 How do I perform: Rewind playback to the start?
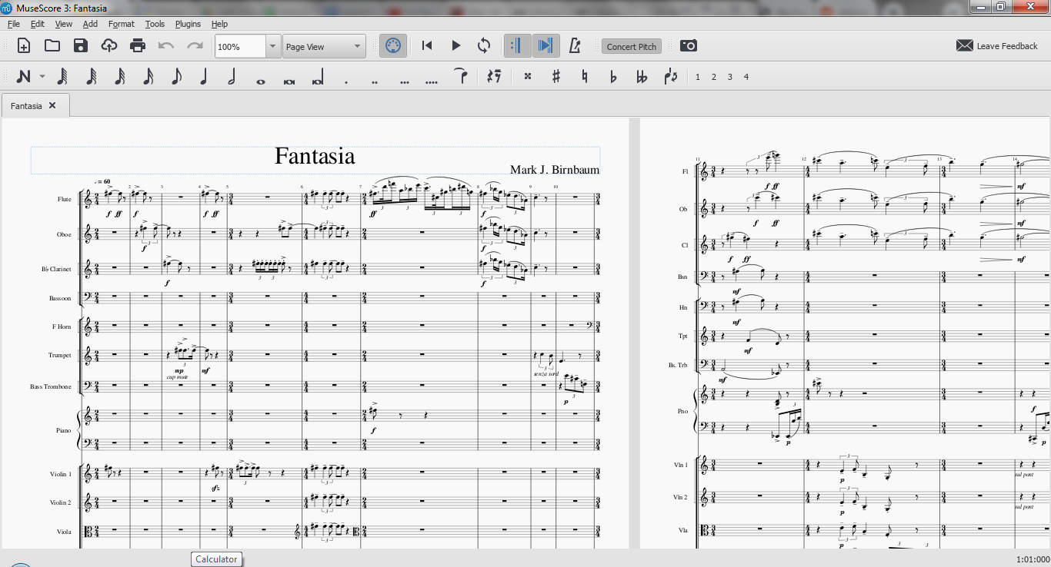click(427, 46)
